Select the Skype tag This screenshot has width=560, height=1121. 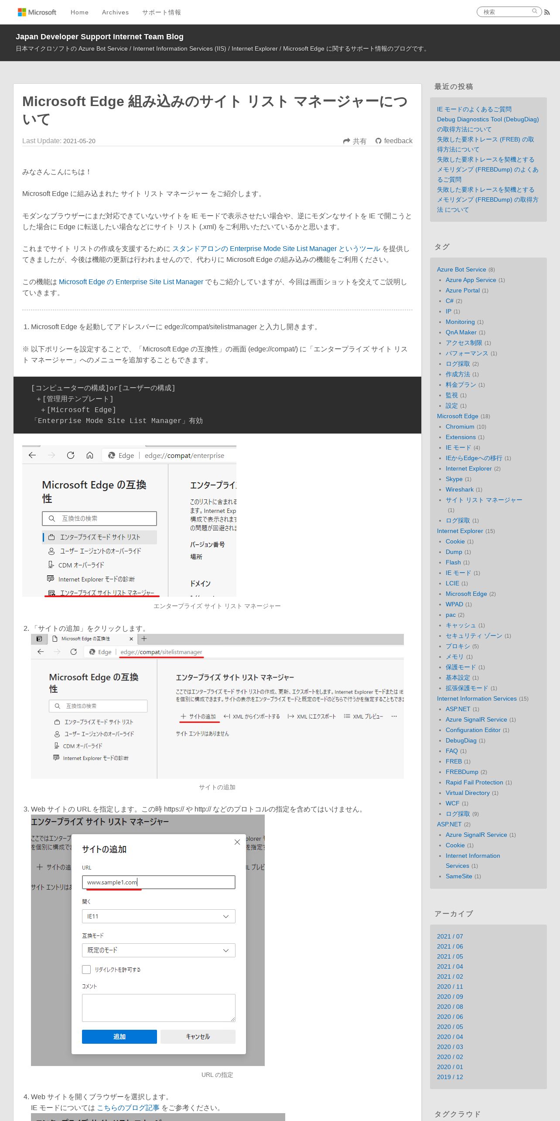[454, 479]
